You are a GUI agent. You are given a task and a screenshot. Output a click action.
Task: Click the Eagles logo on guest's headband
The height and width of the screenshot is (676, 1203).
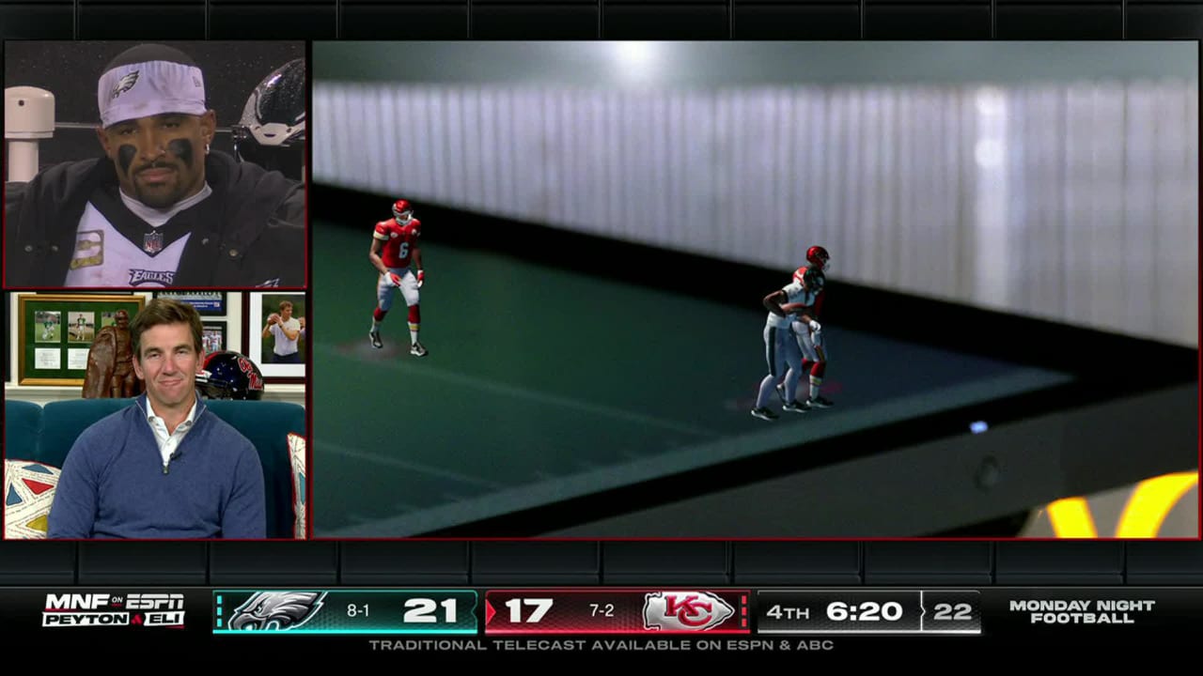pos(125,84)
